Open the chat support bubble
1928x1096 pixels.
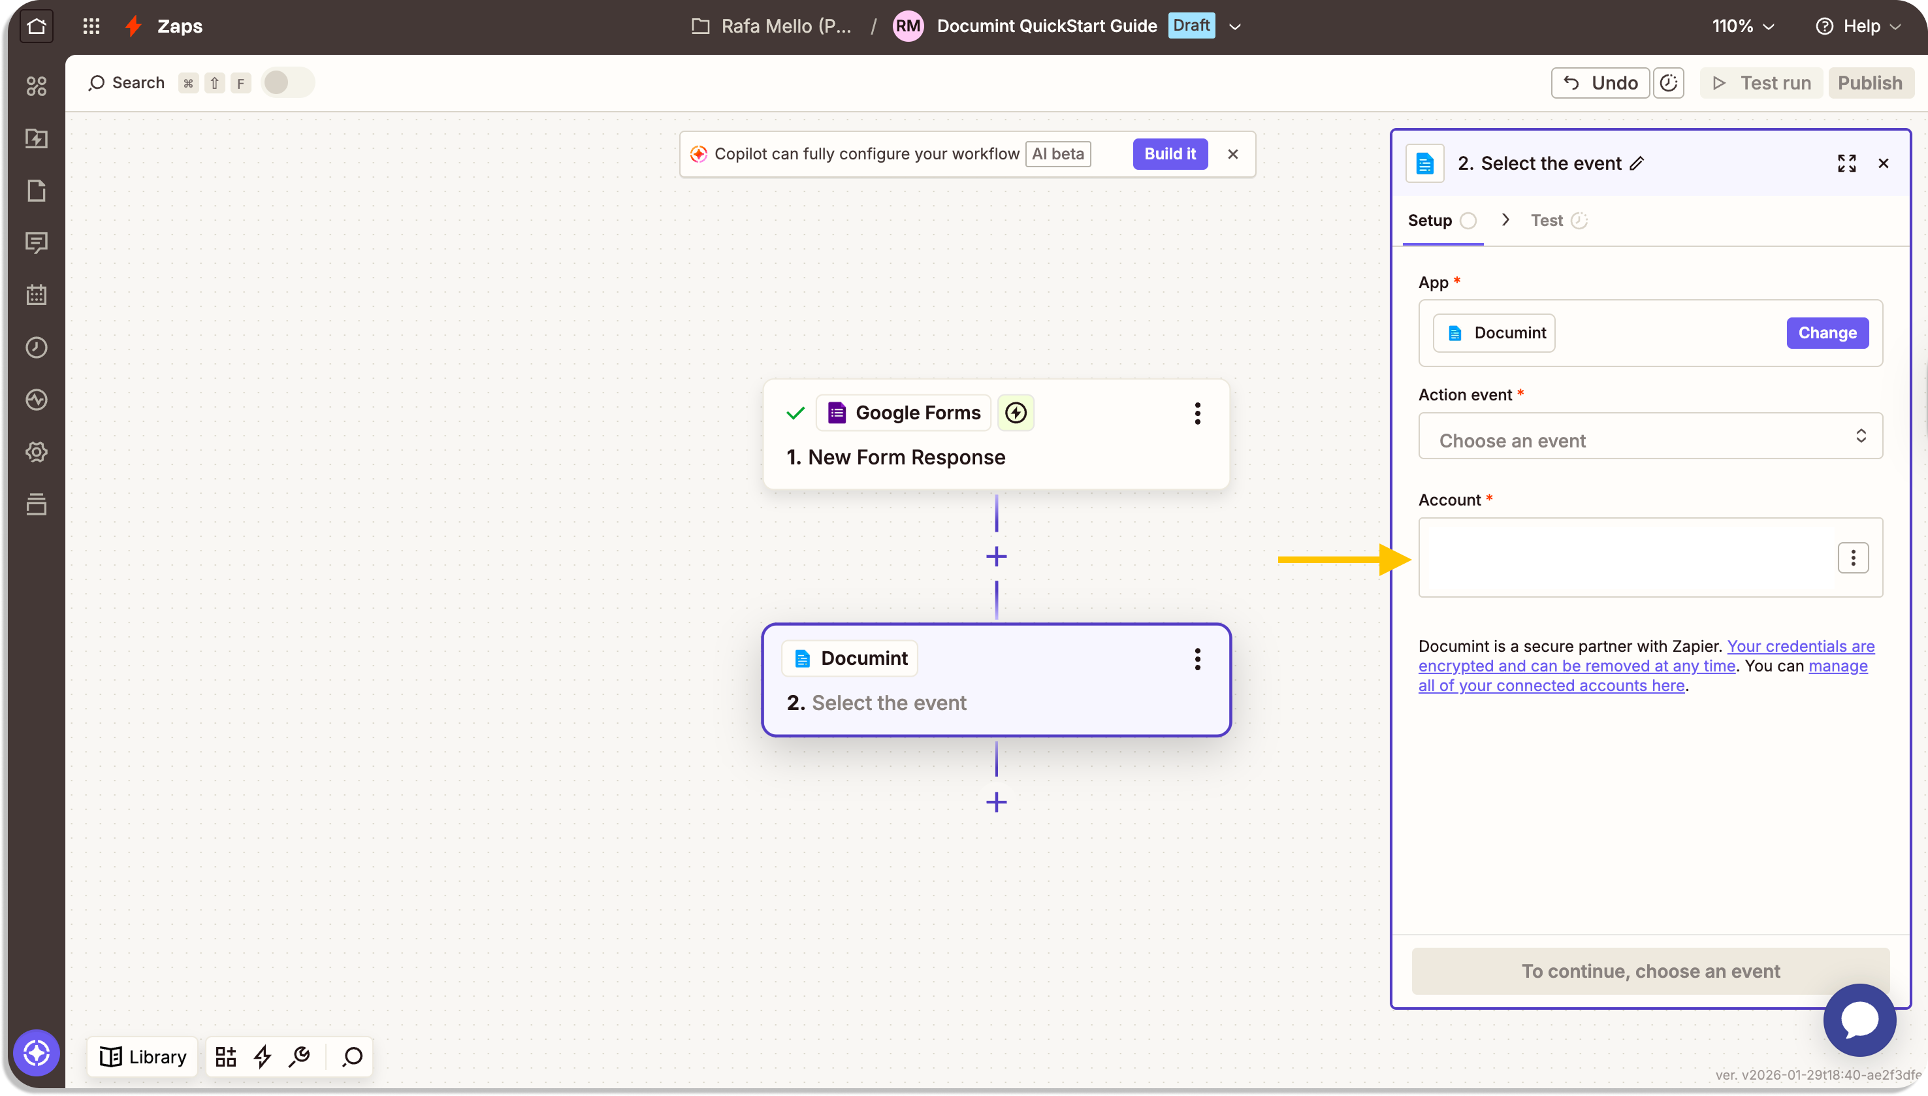click(x=1859, y=1020)
